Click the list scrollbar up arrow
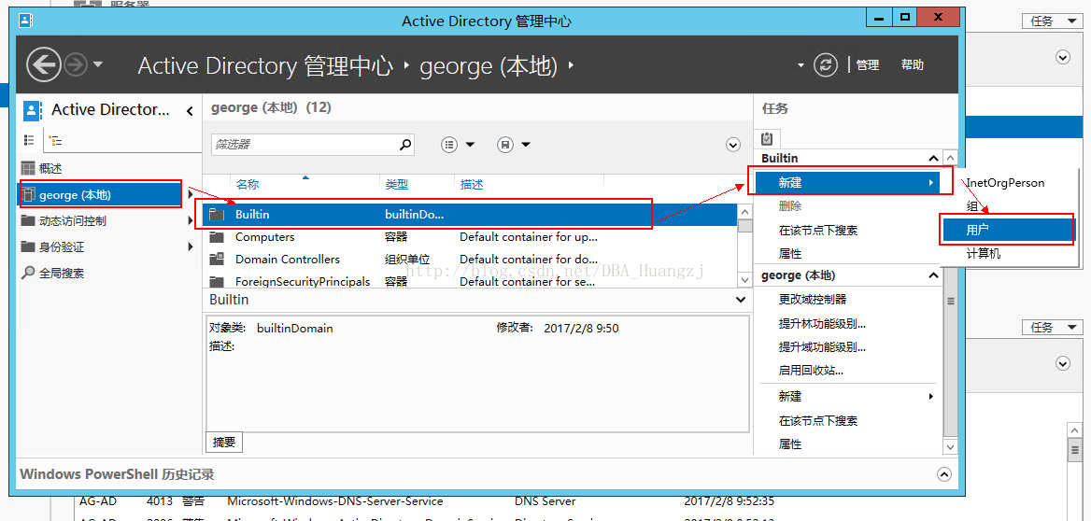This screenshot has height=521, width=1091. [x=745, y=211]
